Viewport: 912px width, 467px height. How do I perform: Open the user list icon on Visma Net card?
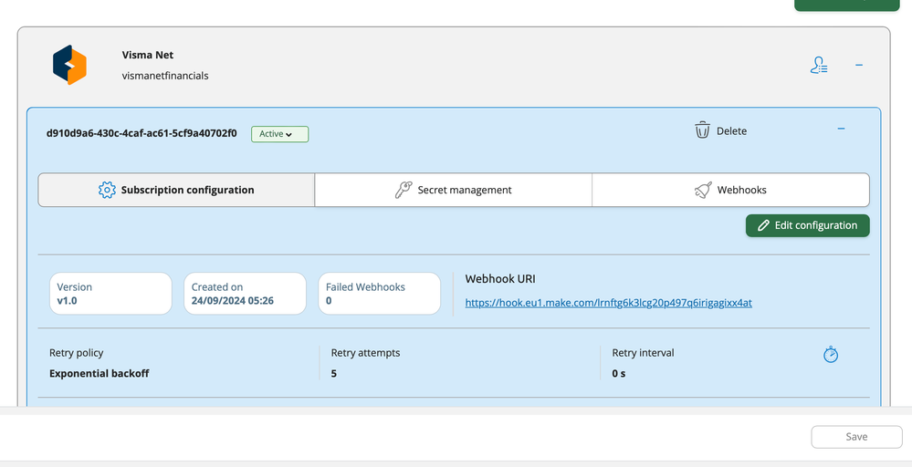click(x=819, y=66)
